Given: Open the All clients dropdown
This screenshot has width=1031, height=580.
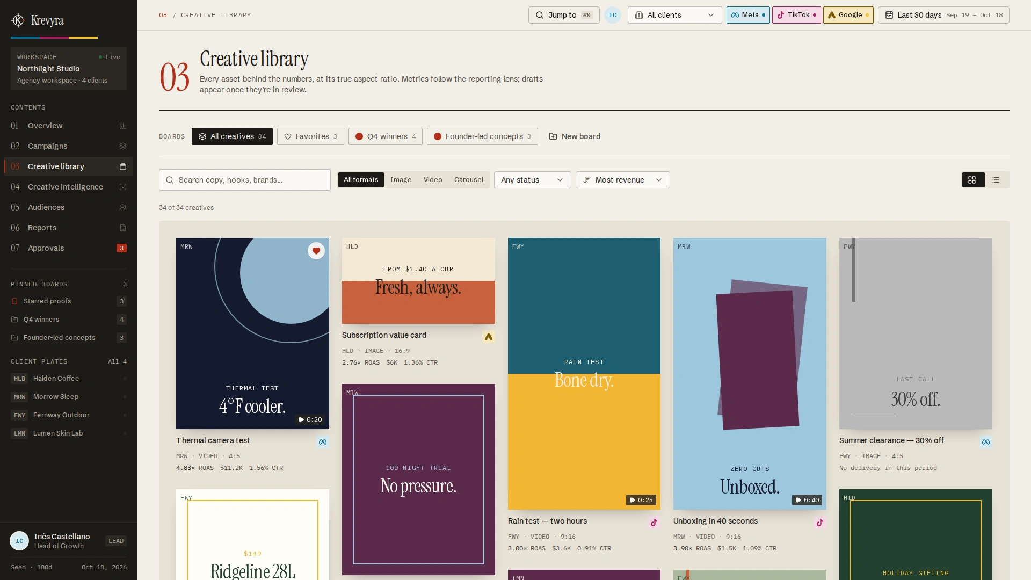Looking at the screenshot, I should pos(674,15).
